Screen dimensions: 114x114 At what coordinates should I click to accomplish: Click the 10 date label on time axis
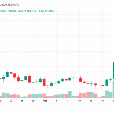(79, 101)
